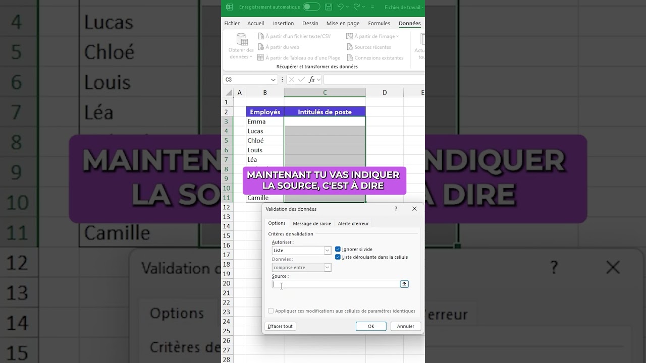The image size is (646, 363).
Task: Undo the last action
Action: (x=340, y=7)
